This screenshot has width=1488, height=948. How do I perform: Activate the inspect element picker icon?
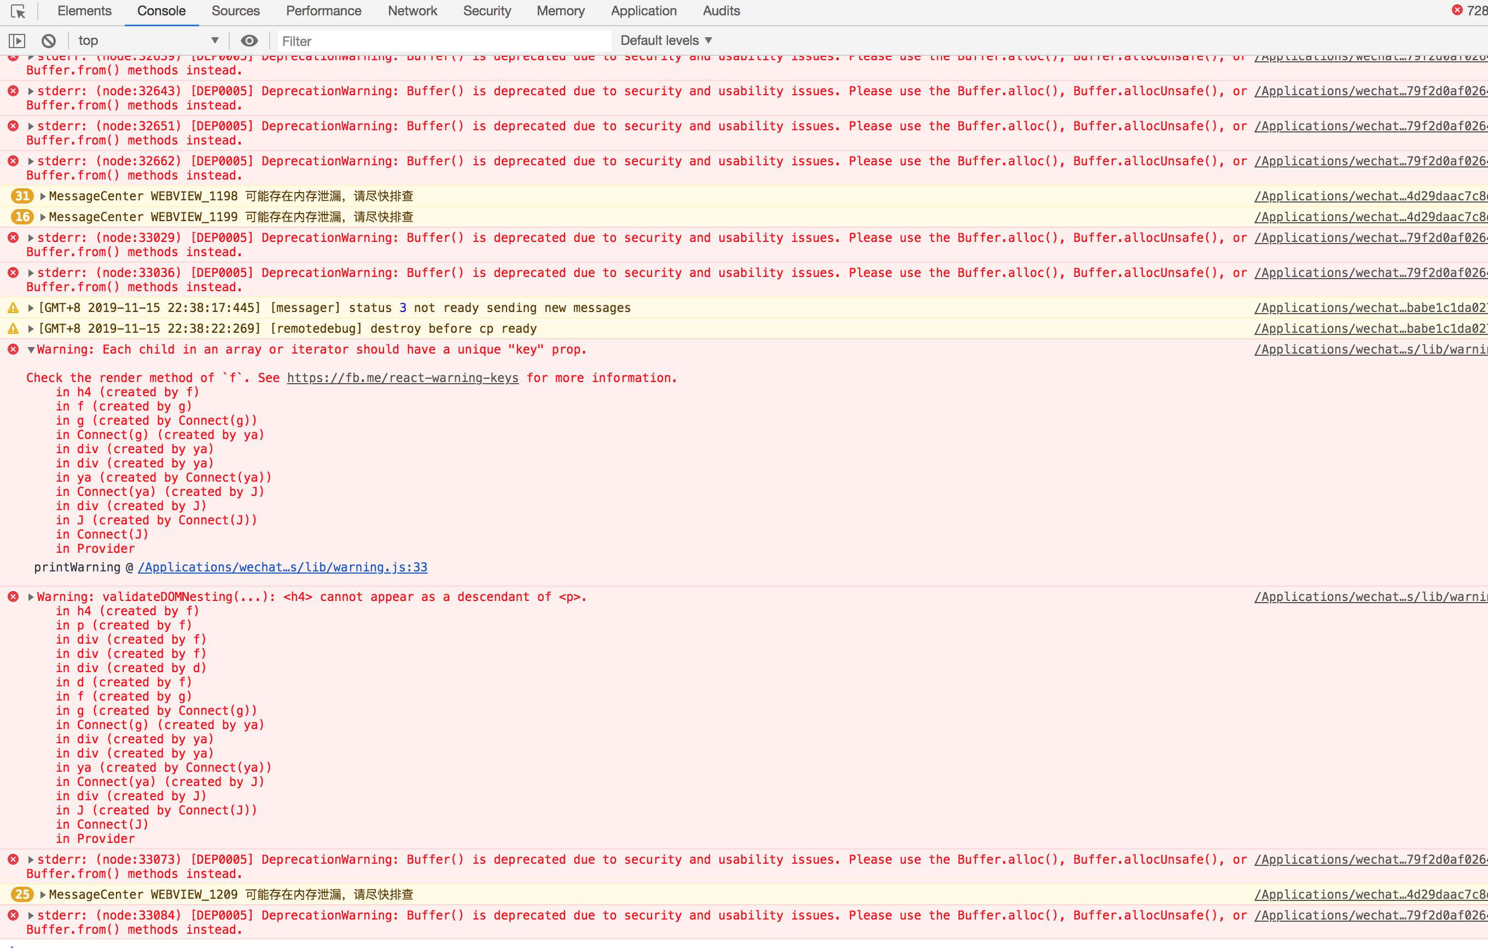(x=18, y=11)
